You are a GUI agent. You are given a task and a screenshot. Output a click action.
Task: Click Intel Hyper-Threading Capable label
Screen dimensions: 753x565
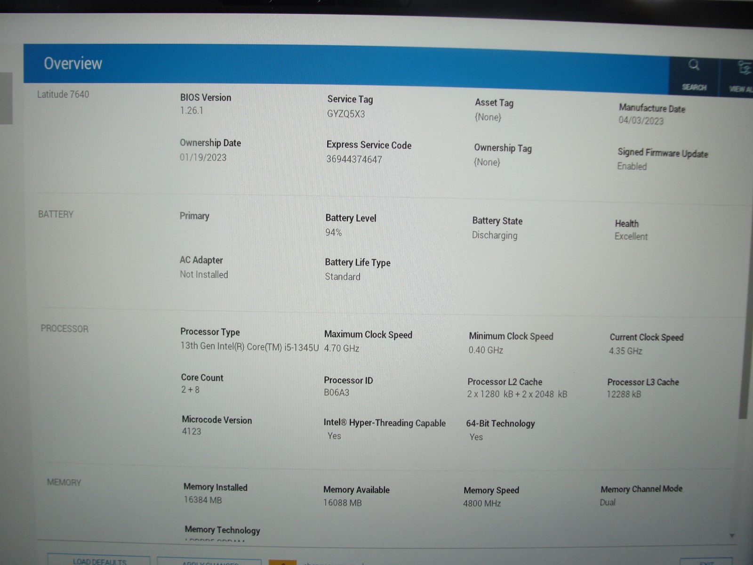(385, 423)
